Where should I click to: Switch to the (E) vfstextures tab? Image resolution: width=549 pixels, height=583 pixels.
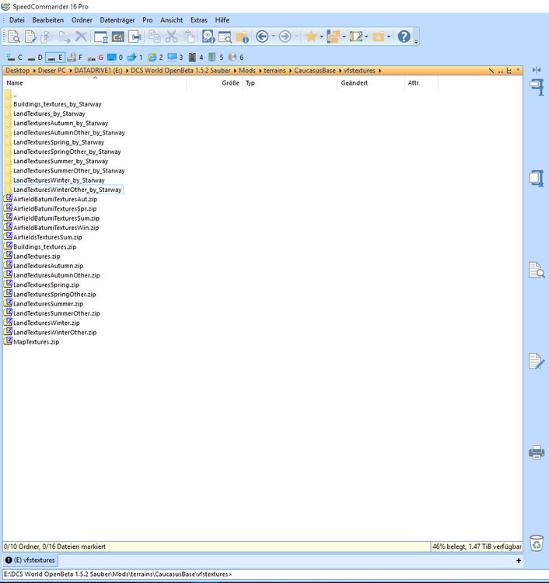coord(30,560)
